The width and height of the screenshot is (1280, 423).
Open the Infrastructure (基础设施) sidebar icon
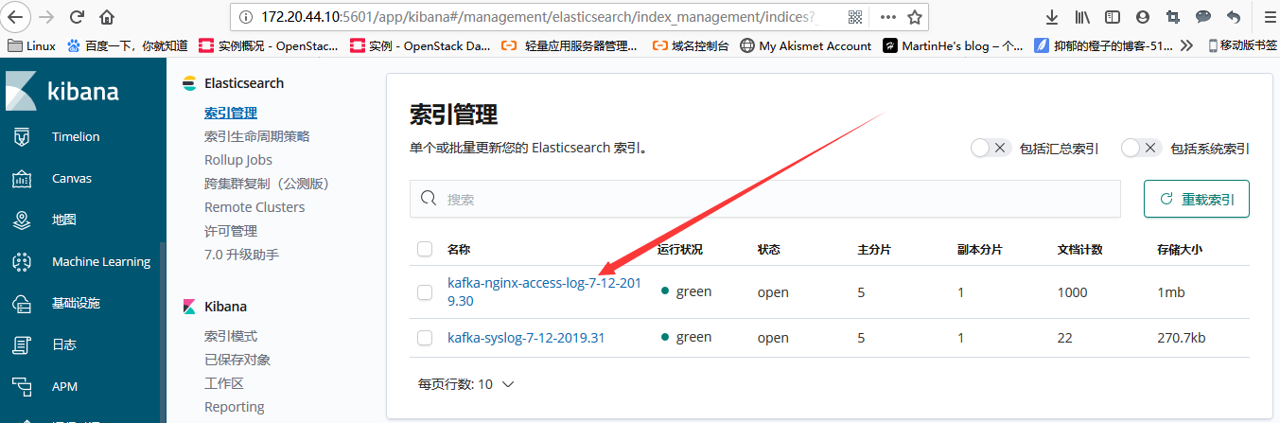[21, 303]
